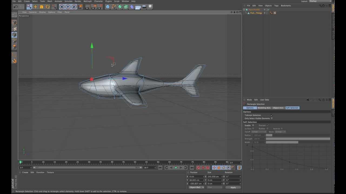Click the Apply button

point(233,187)
